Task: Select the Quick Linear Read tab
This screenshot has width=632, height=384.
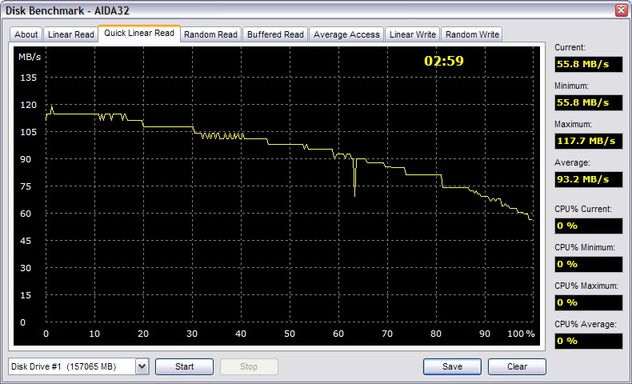Action: point(139,33)
